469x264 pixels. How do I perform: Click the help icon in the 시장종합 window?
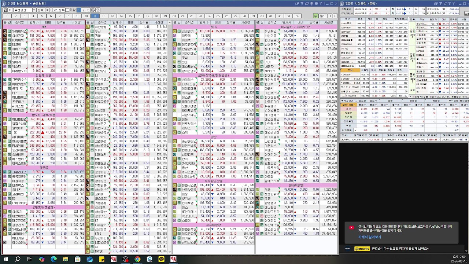[454, 3]
